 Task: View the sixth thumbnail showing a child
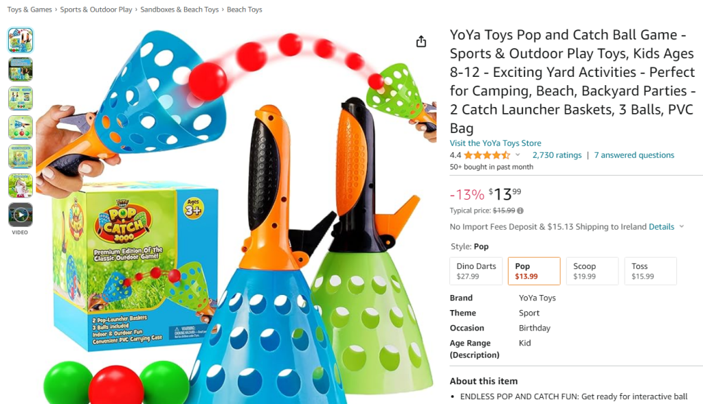tap(21, 186)
